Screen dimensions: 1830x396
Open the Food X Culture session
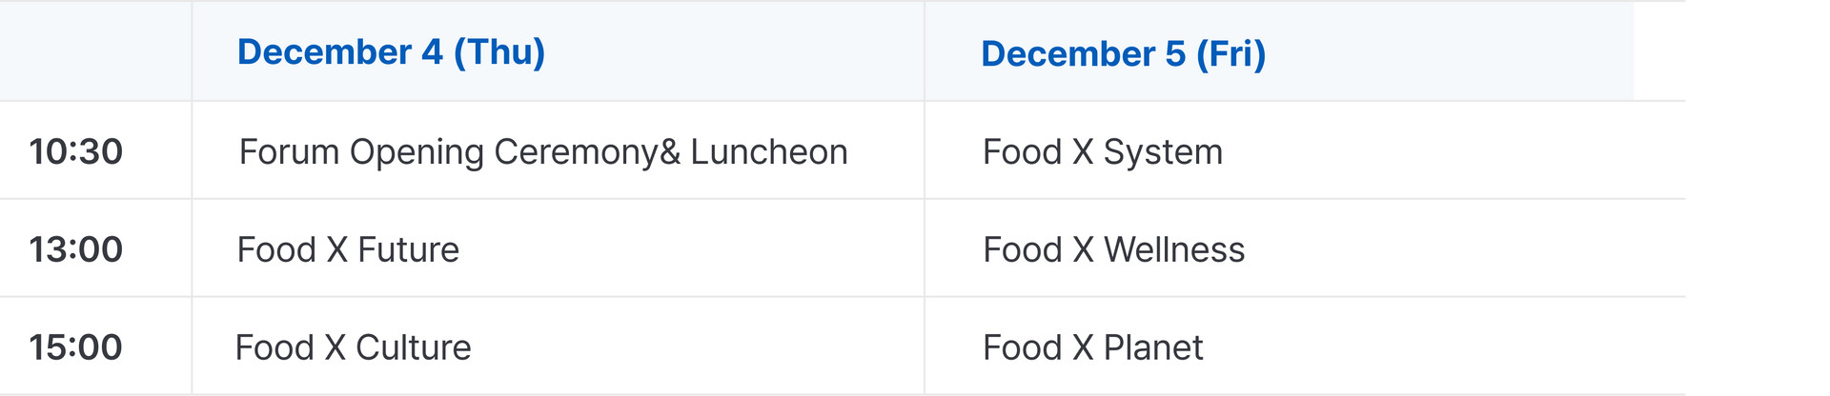click(x=353, y=347)
